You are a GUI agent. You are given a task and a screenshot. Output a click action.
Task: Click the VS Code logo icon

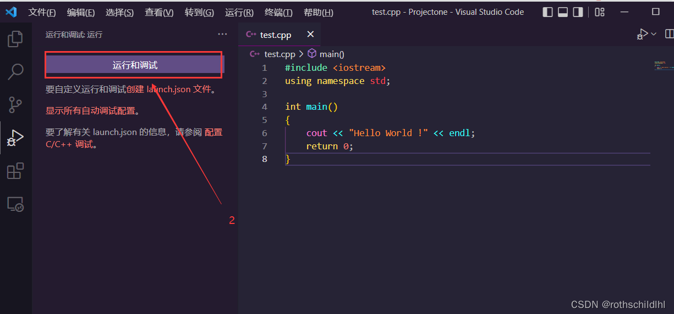click(11, 12)
